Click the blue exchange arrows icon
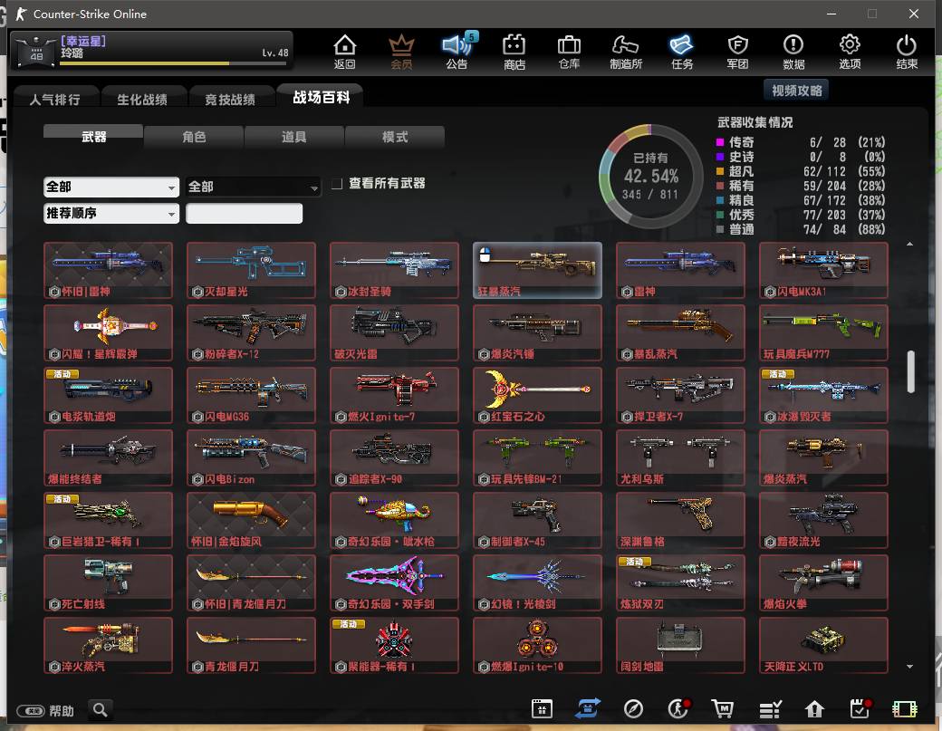Viewport: 942px width, 731px height. point(588,708)
